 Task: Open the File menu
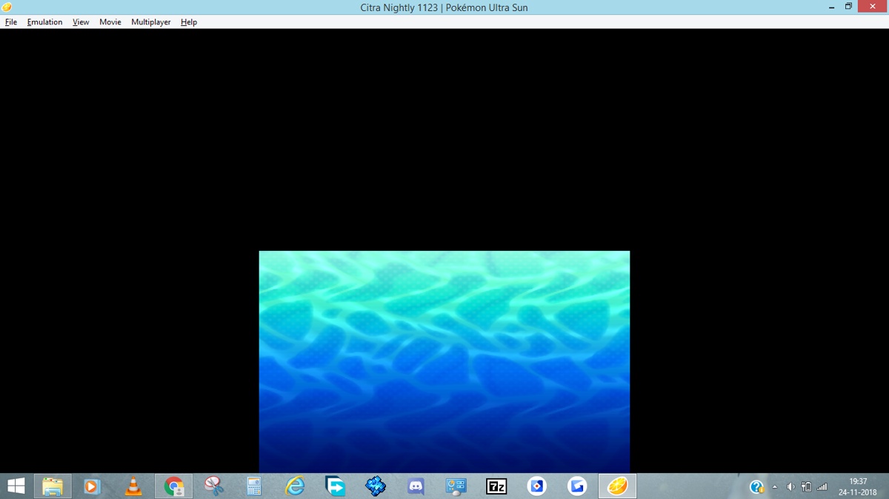11,22
